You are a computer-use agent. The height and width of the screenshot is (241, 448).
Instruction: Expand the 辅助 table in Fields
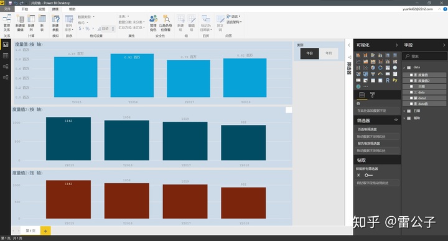[x=404, y=118]
